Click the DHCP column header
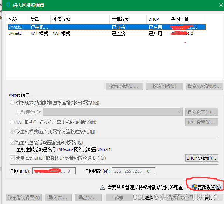The width and height of the screenshot is (224, 204). pyautogui.click(x=157, y=19)
